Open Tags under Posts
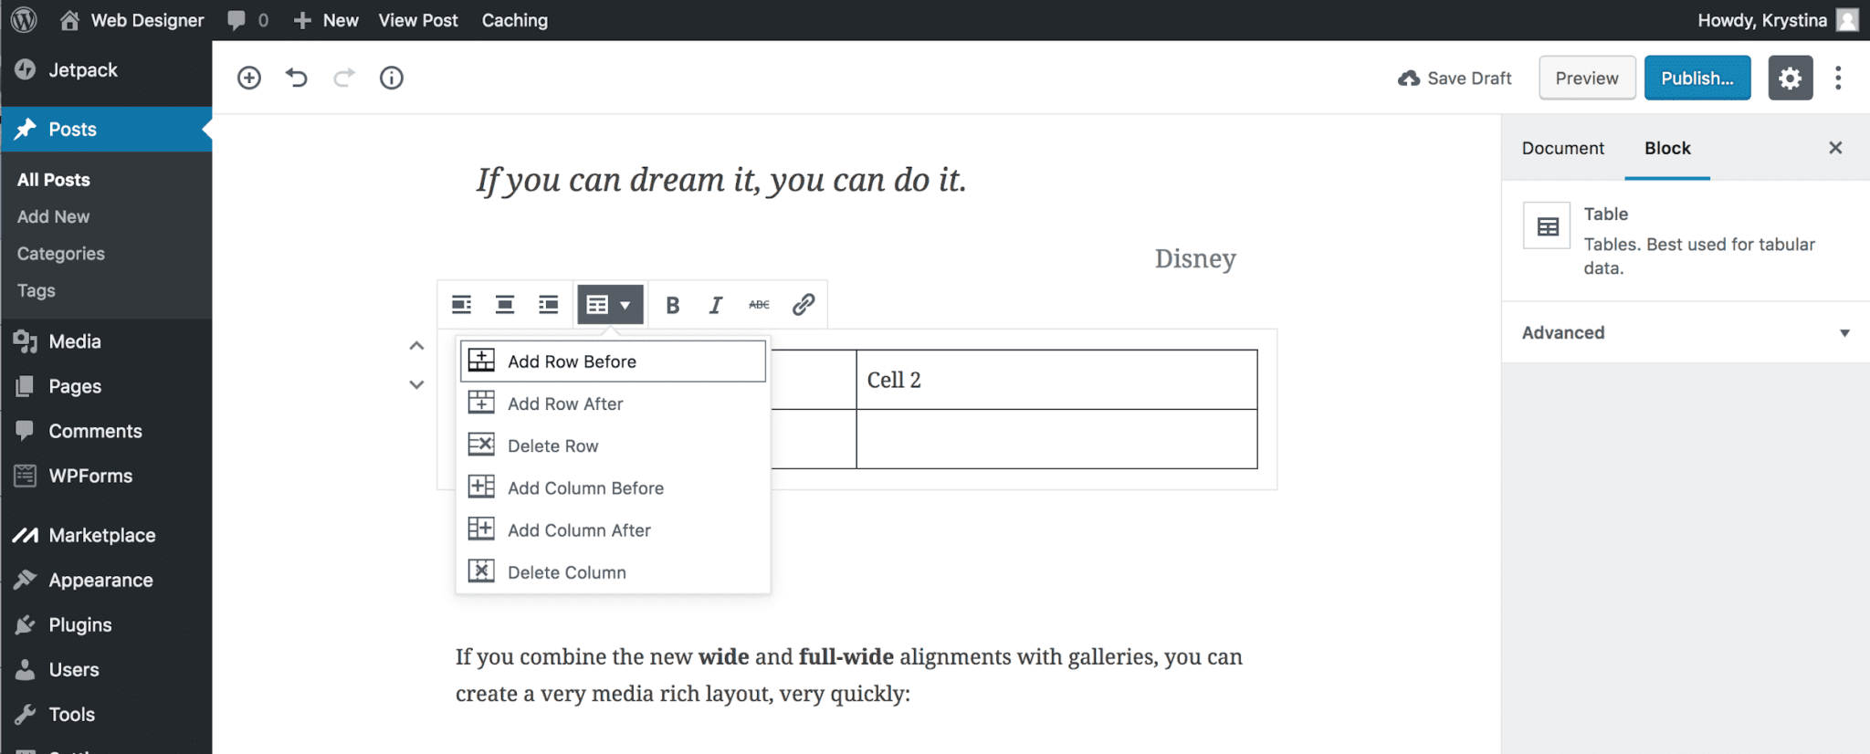 point(36,290)
